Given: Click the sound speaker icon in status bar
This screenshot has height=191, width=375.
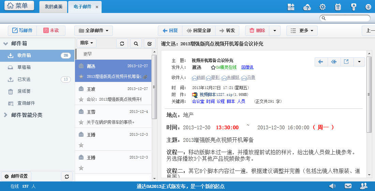Looking at the screenshot, I should [332, 186].
